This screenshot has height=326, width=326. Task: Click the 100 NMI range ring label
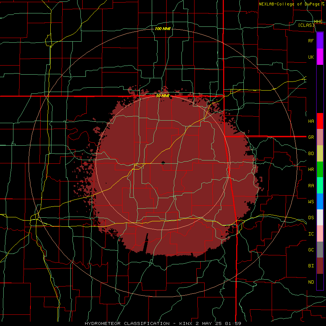point(163,29)
